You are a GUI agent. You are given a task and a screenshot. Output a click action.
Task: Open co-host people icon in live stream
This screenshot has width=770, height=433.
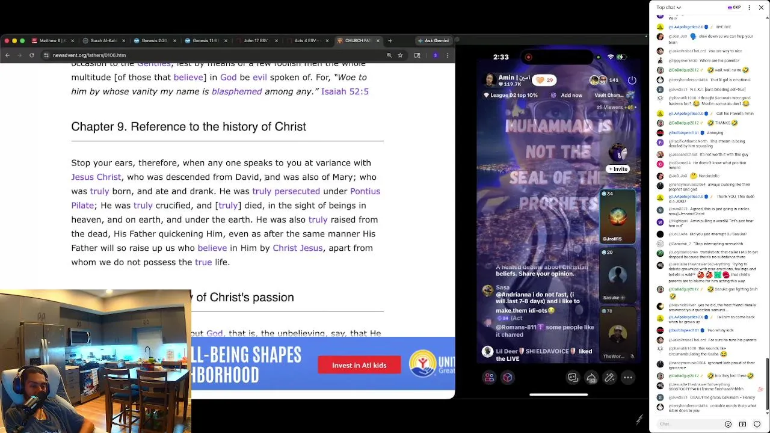[x=489, y=378]
